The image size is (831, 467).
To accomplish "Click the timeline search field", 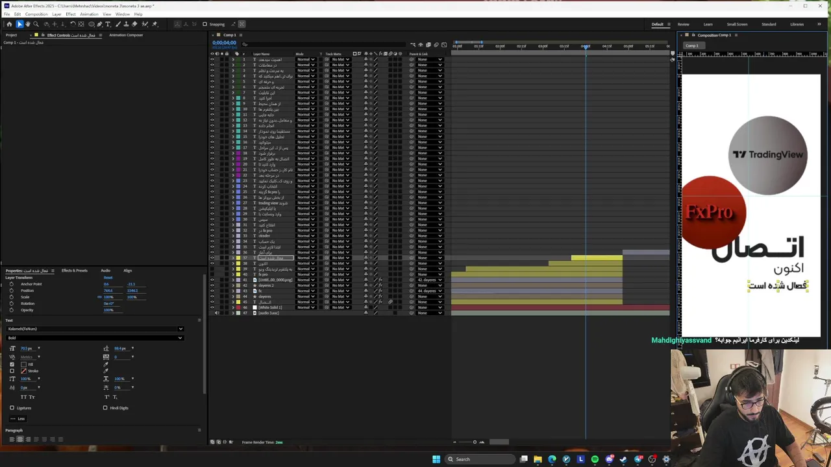I will coord(325,44).
